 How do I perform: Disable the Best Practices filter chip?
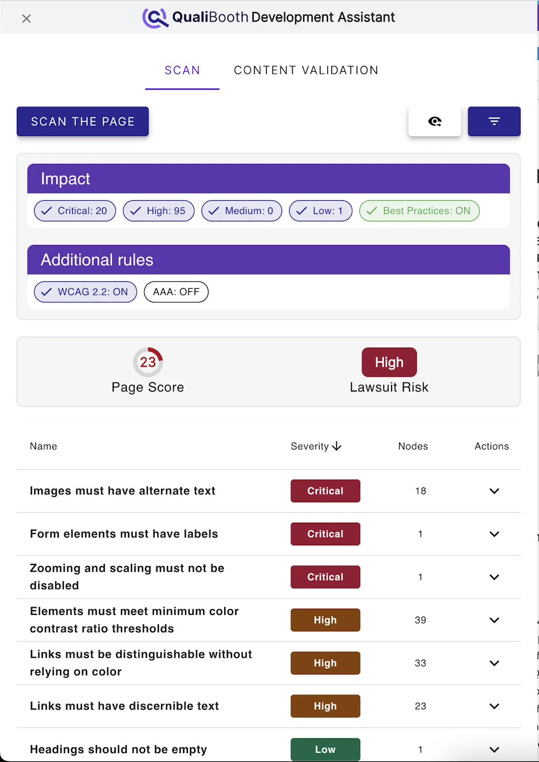click(x=419, y=211)
